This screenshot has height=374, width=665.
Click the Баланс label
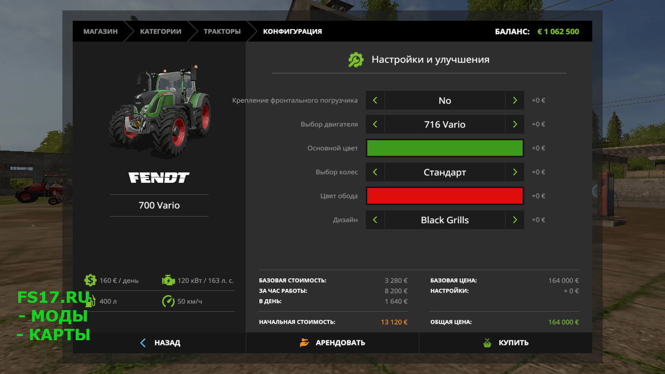512,31
